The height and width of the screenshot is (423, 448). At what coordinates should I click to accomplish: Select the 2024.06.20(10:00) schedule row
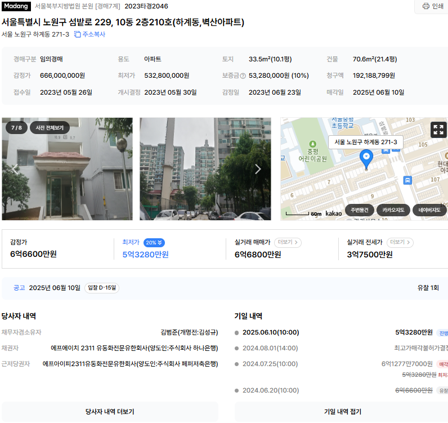(x=341, y=390)
